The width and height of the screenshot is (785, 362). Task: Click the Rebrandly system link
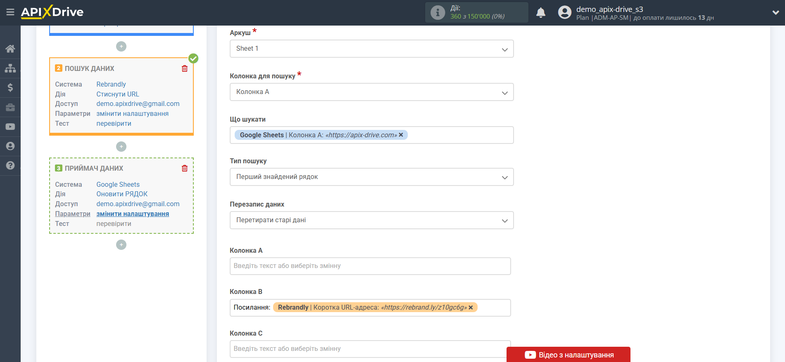pos(111,84)
